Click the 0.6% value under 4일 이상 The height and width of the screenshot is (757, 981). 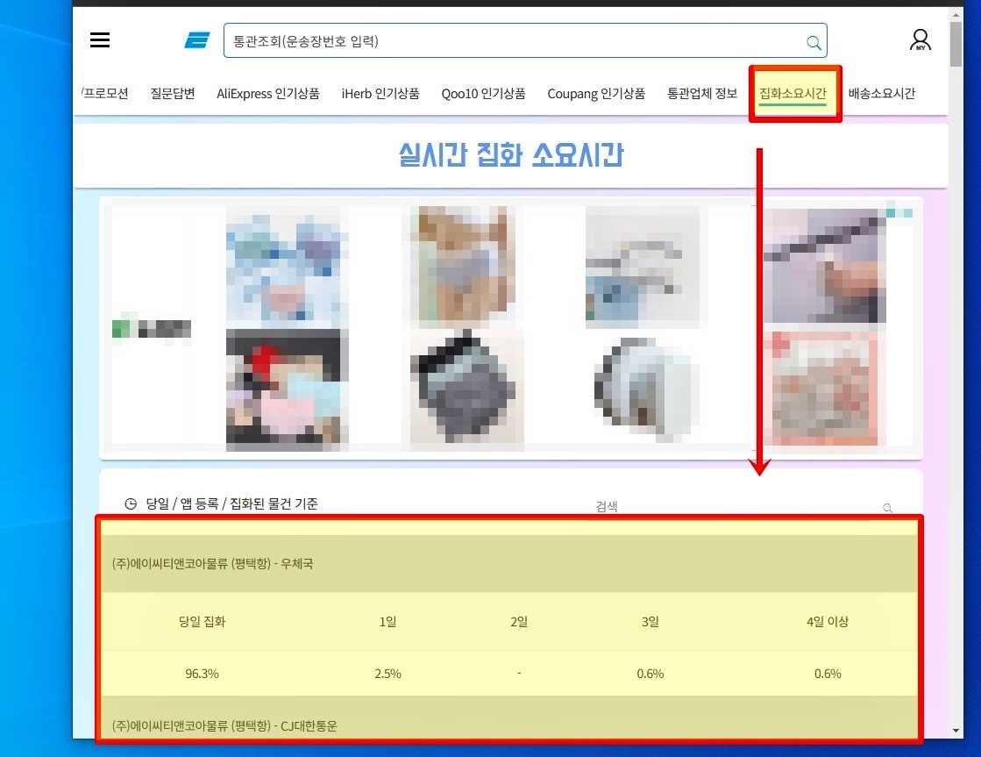827,674
